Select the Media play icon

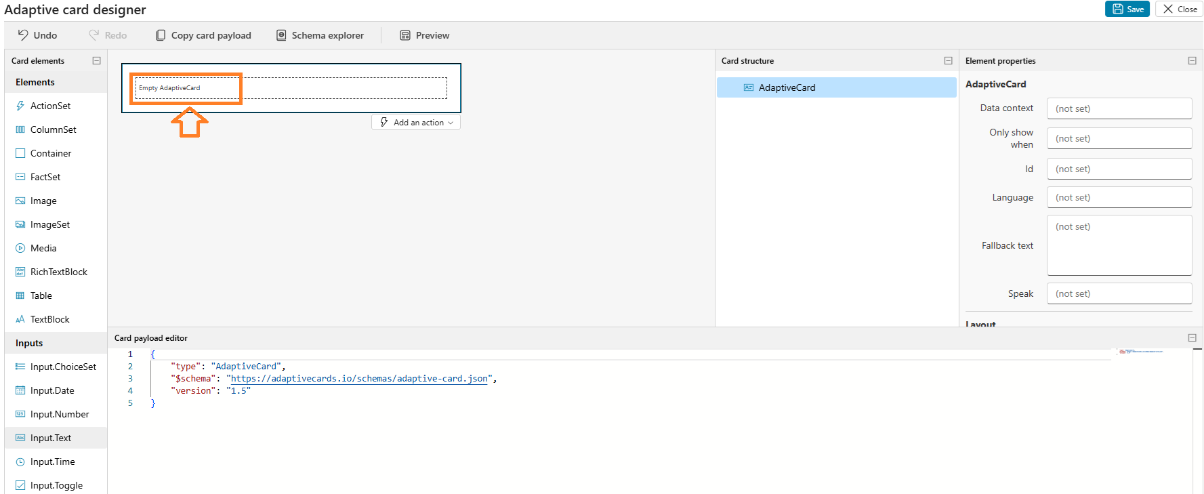(20, 248)
